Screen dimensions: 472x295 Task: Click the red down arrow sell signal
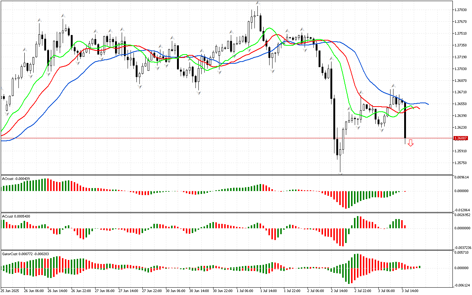click(410, 143)
